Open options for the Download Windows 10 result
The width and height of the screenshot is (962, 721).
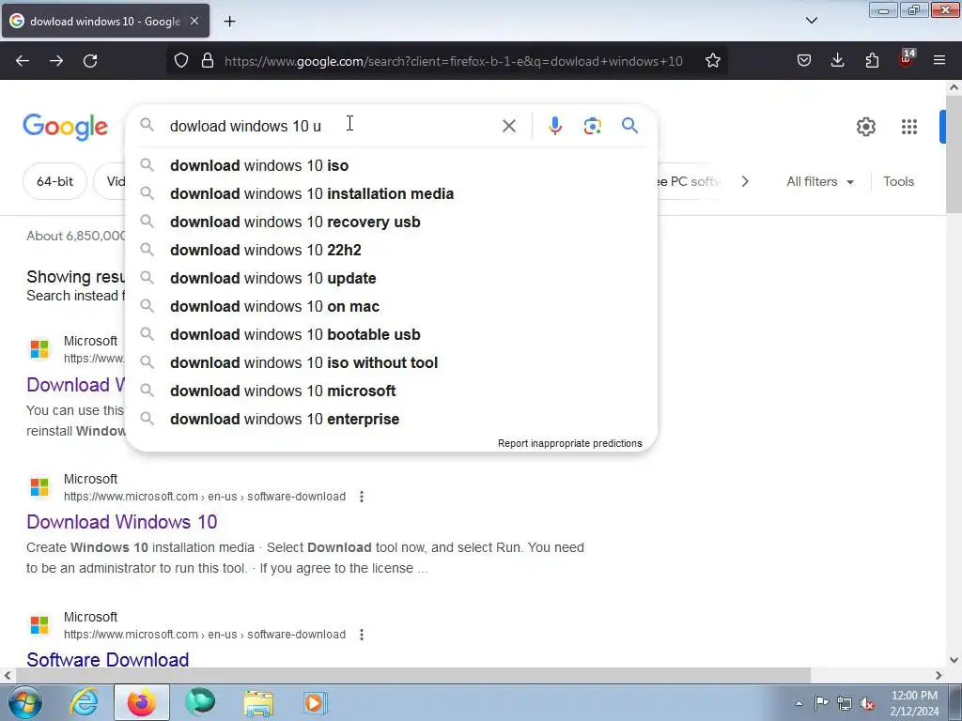(362, 497)
